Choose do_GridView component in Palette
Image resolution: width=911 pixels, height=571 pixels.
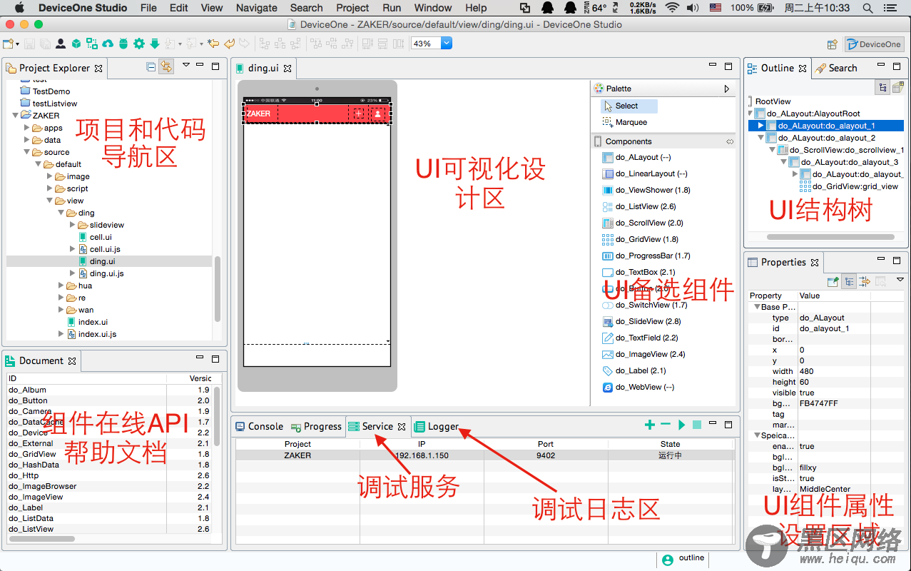tap(641, 239)
